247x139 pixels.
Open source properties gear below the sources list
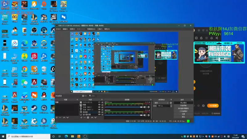click(x=88, y=118)
